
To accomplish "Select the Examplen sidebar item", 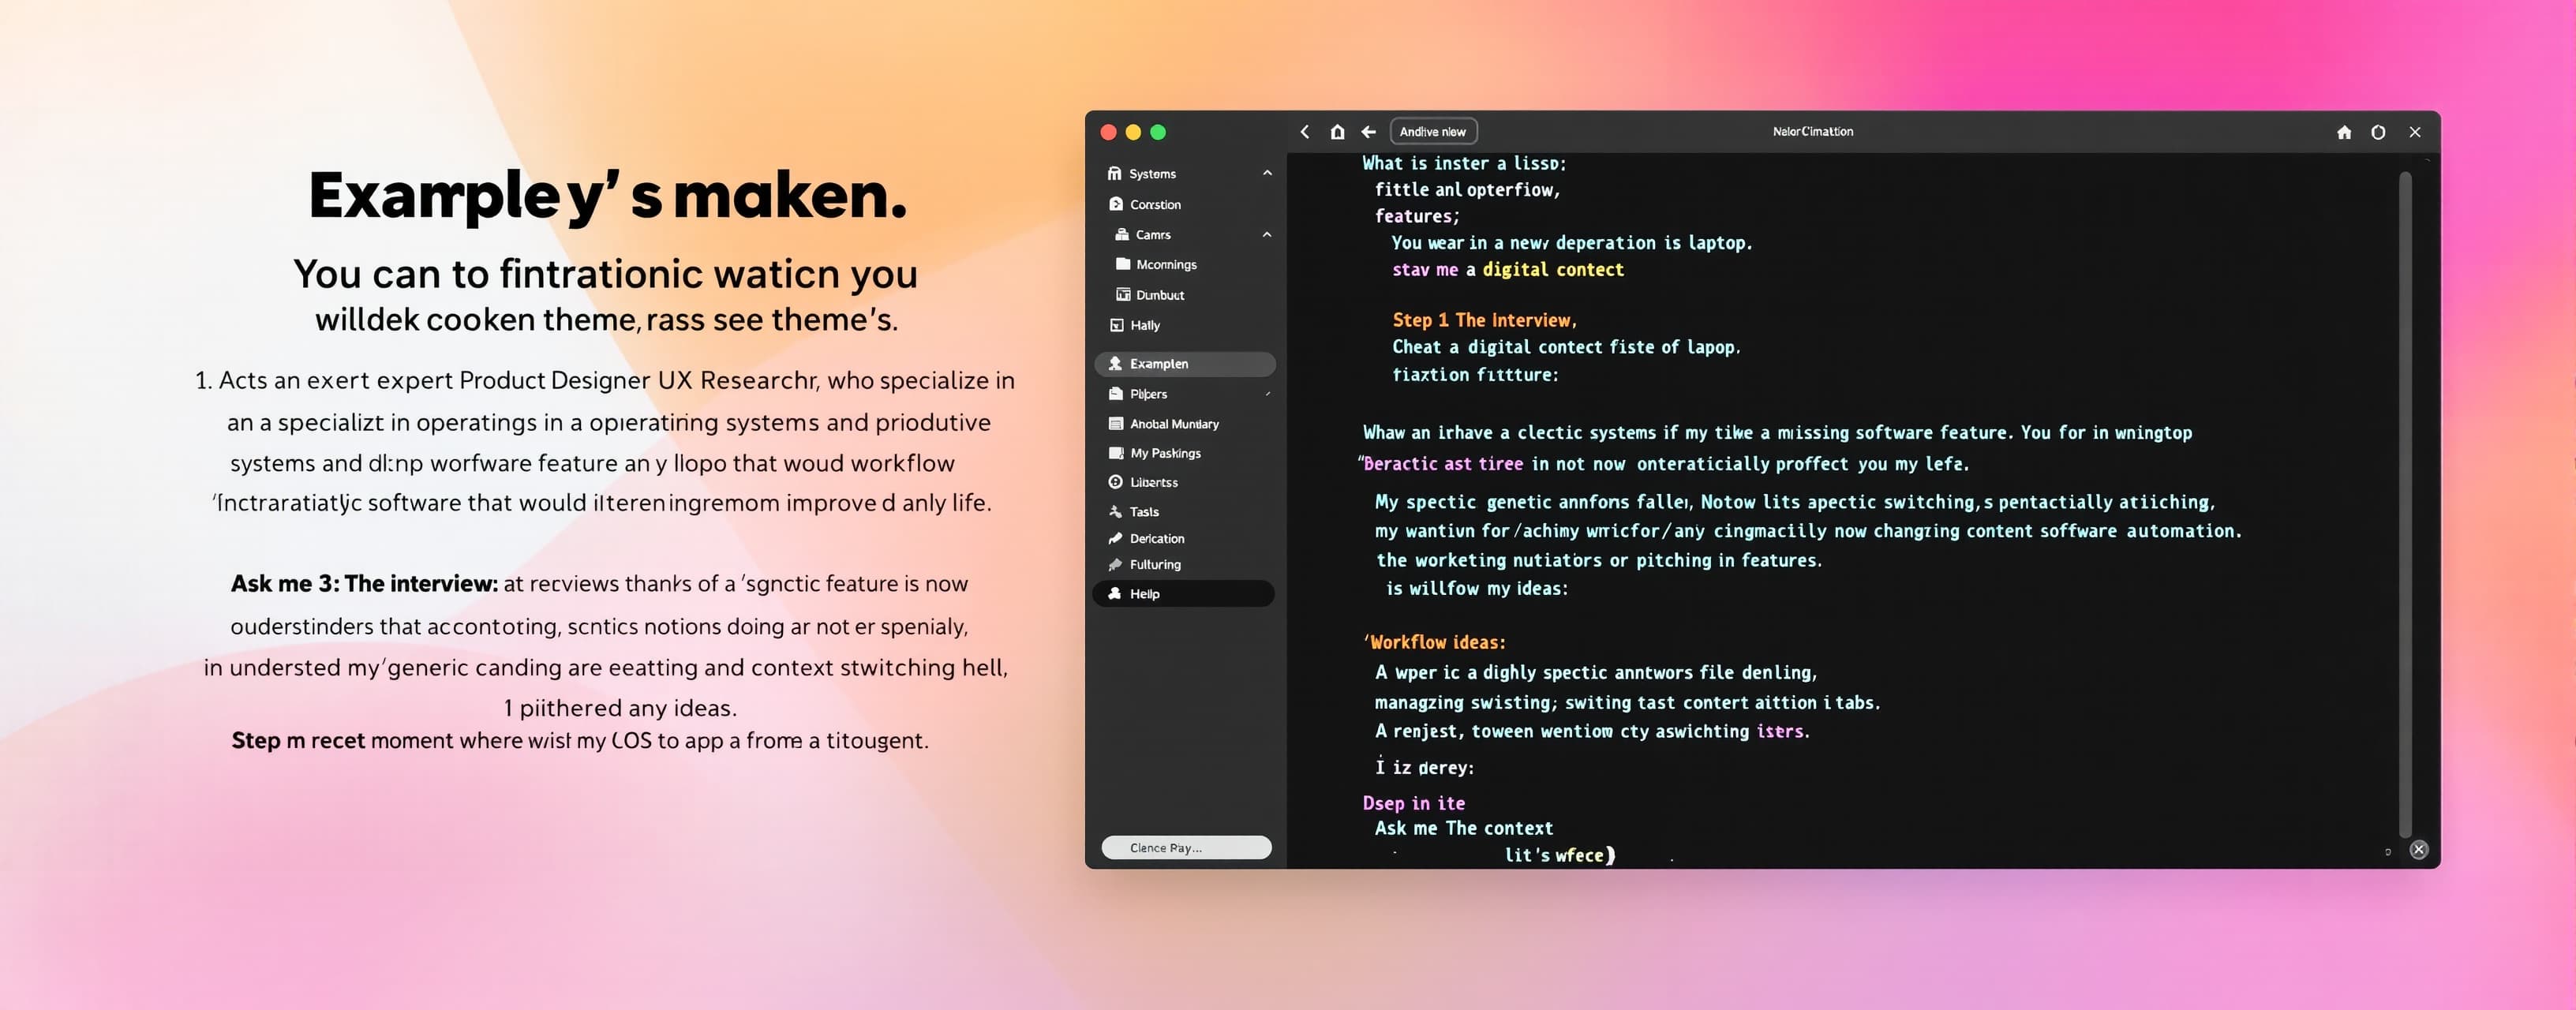I will (1185, 364).
